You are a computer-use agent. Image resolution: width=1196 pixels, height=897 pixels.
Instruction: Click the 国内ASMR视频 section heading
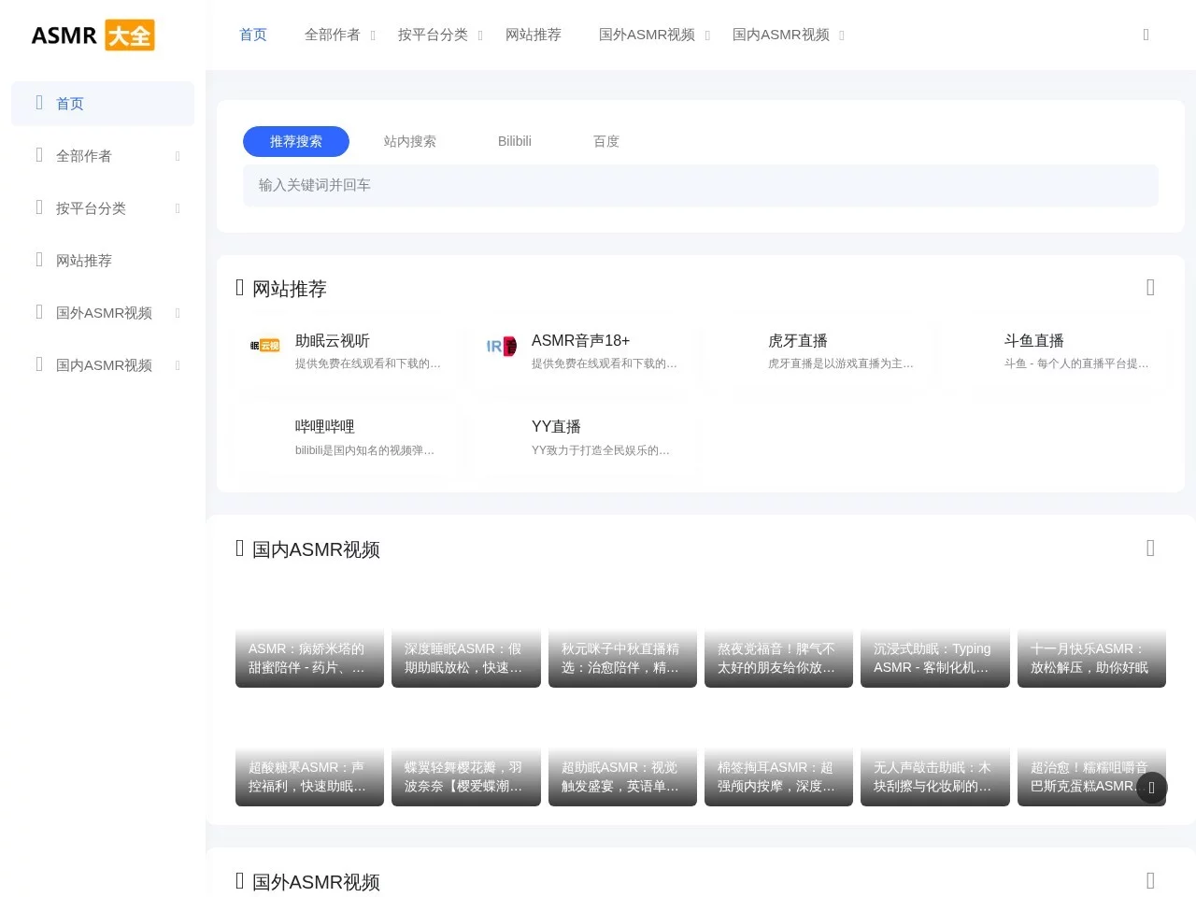[x=316, y=549]
